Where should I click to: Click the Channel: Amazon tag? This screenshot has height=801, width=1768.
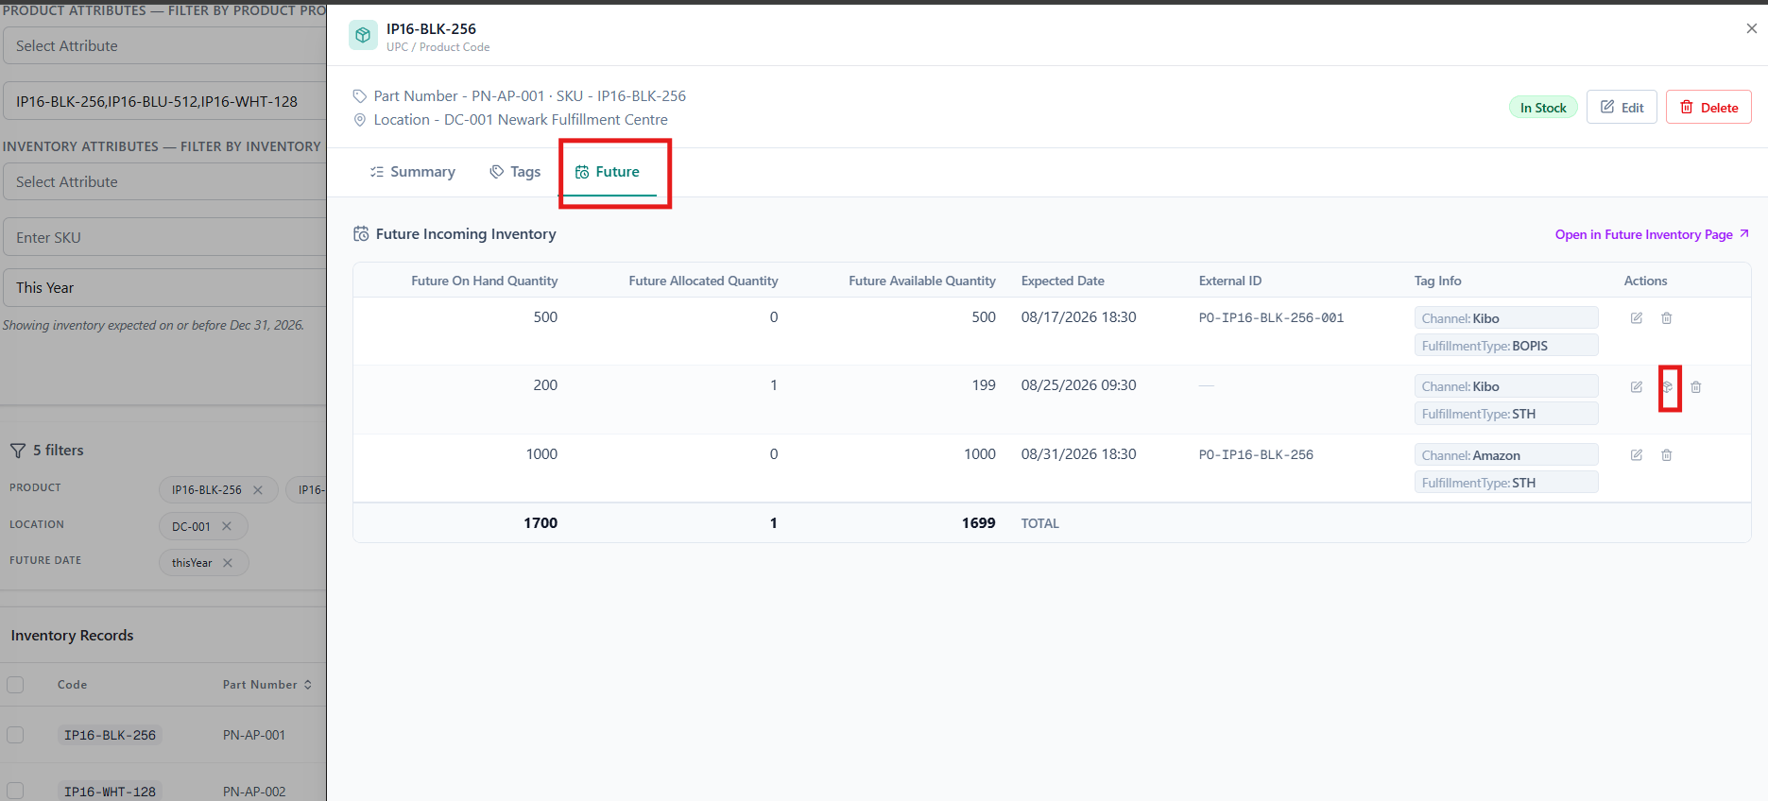(1506, 455)
